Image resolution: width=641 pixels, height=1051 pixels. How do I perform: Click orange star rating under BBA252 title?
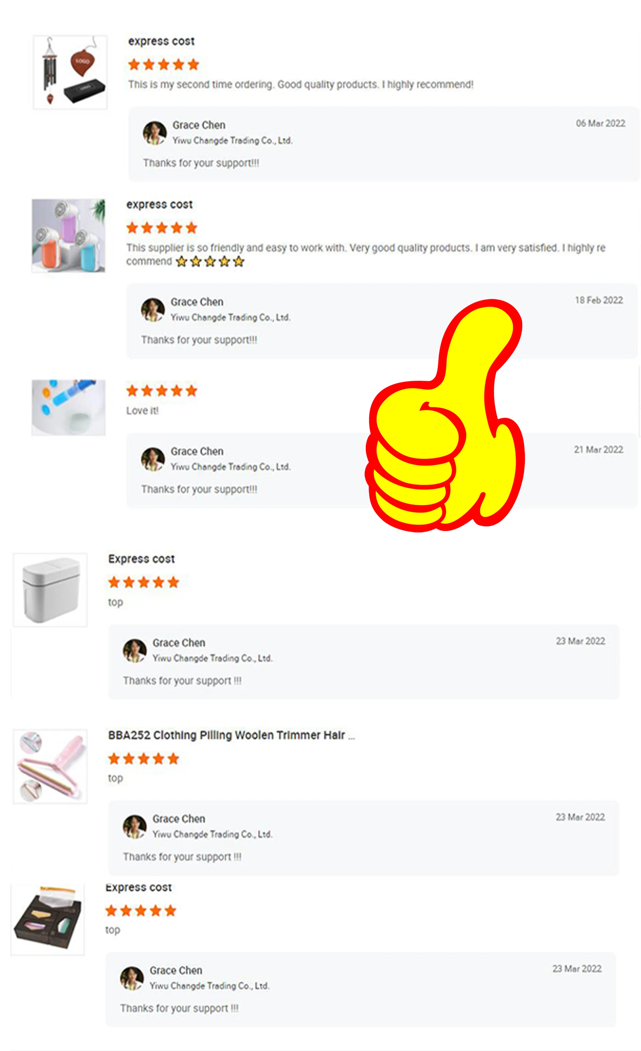(x=144, y=759)
